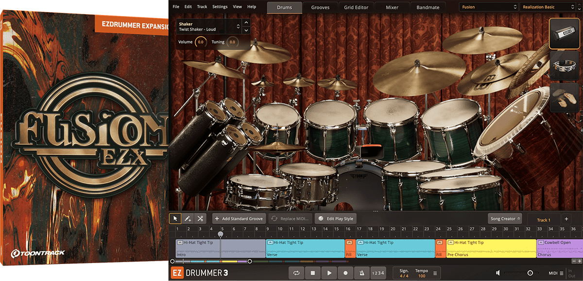Switch to the Mixer tab
Image resolution: width=583 pixels, height=281 pixels.
tap(392, 7)
